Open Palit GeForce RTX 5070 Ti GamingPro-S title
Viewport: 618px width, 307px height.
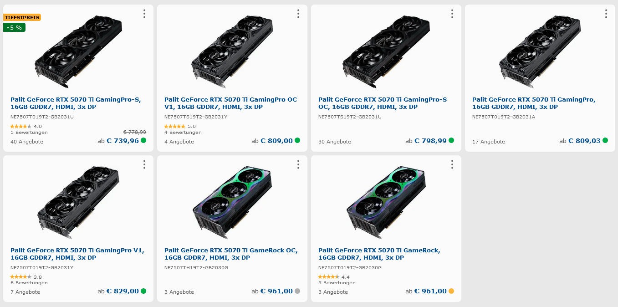[x=76, y=103]
